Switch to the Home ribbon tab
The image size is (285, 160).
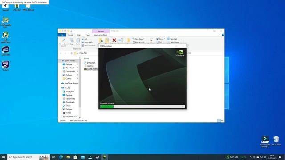tap(70, 35)
